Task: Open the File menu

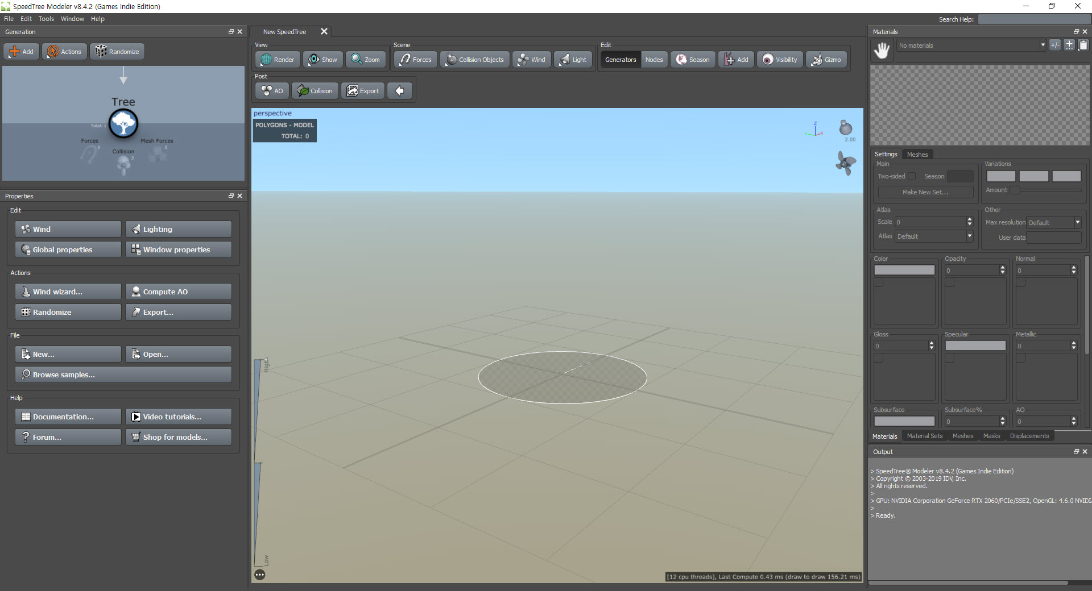Action: coord(9,19)
